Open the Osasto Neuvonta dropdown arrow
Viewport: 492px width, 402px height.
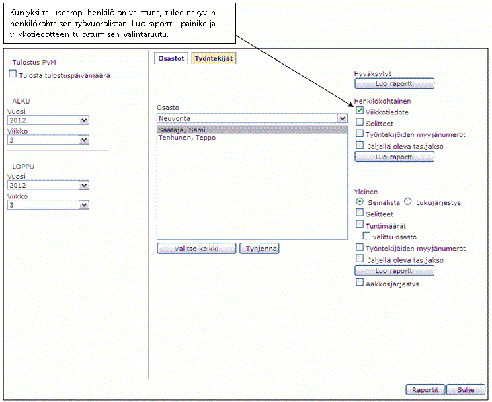[342, 118]
